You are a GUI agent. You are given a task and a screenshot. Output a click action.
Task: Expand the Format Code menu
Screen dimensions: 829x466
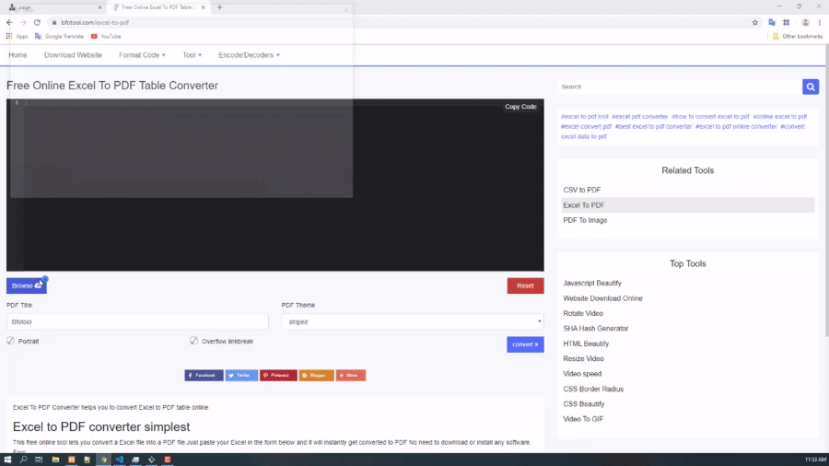140,55
